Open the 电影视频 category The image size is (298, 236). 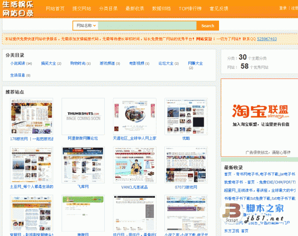pyautogui.click(x=137, y=63)
